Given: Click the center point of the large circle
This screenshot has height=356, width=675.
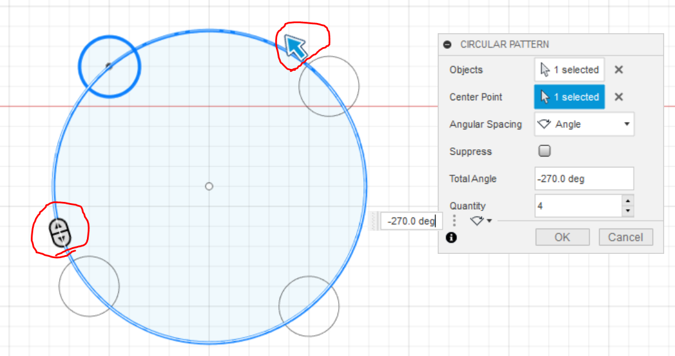Looking at the screenshot, I should [210, 186].
